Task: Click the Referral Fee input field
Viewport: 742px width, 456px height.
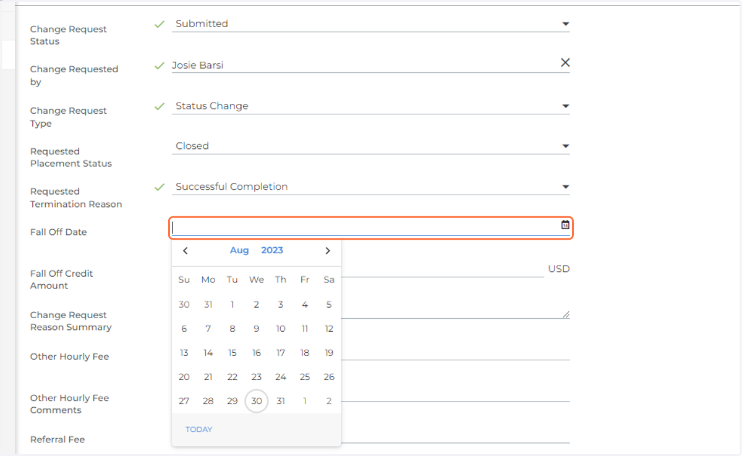Action: 455,436
